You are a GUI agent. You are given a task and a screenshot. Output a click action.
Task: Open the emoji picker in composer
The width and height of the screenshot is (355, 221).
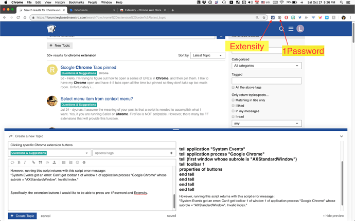pyautogui.click(x=77, y=163)
